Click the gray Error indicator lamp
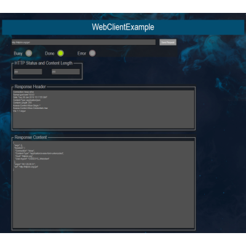 92,54
